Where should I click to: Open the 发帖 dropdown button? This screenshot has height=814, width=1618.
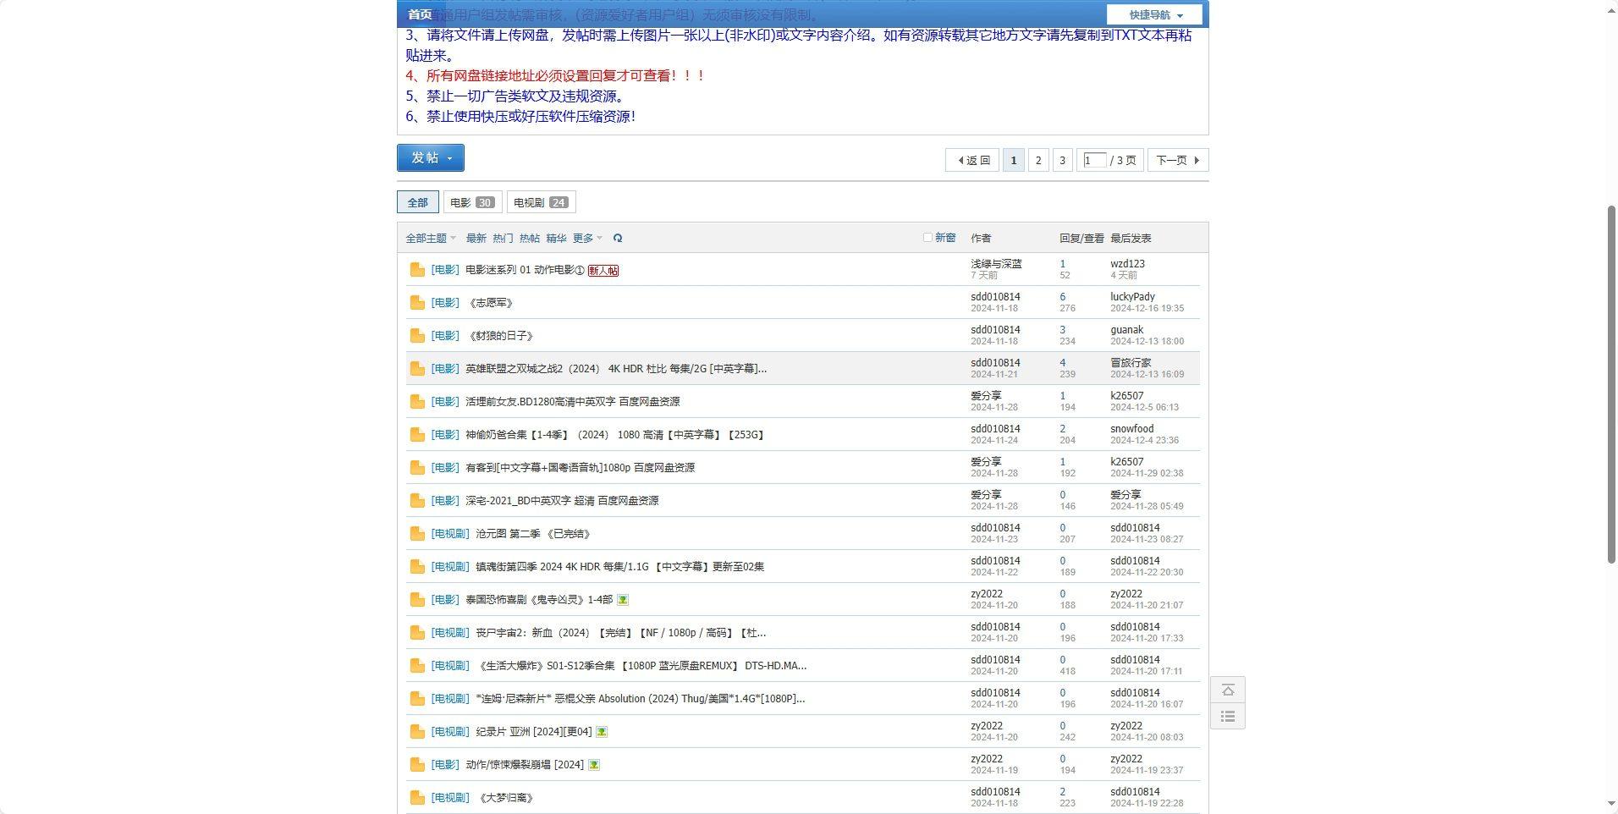click(x=430, y=158)
